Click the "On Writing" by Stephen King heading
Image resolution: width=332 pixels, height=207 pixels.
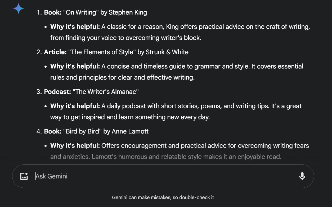pyautogui.click(x=105, y=12)
